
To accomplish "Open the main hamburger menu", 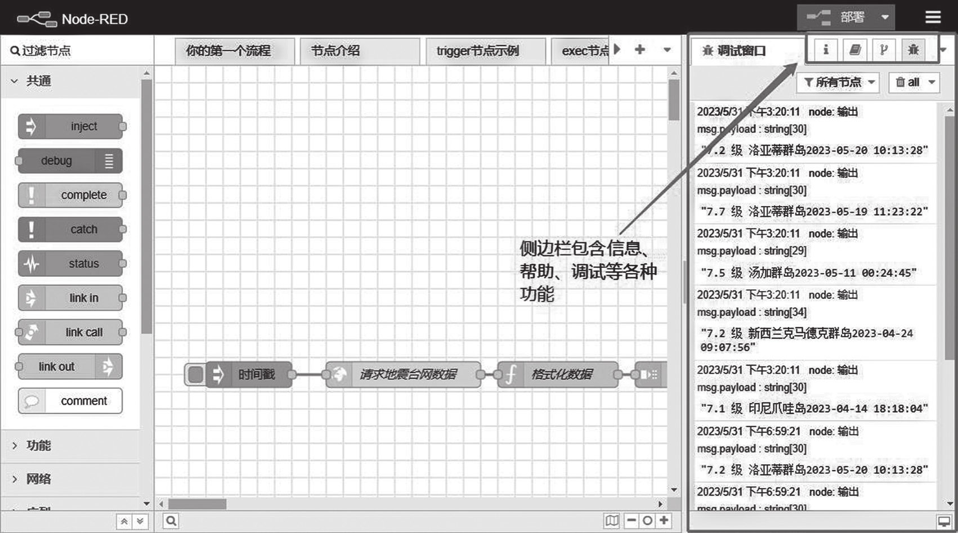I will [x=933, y=17].
